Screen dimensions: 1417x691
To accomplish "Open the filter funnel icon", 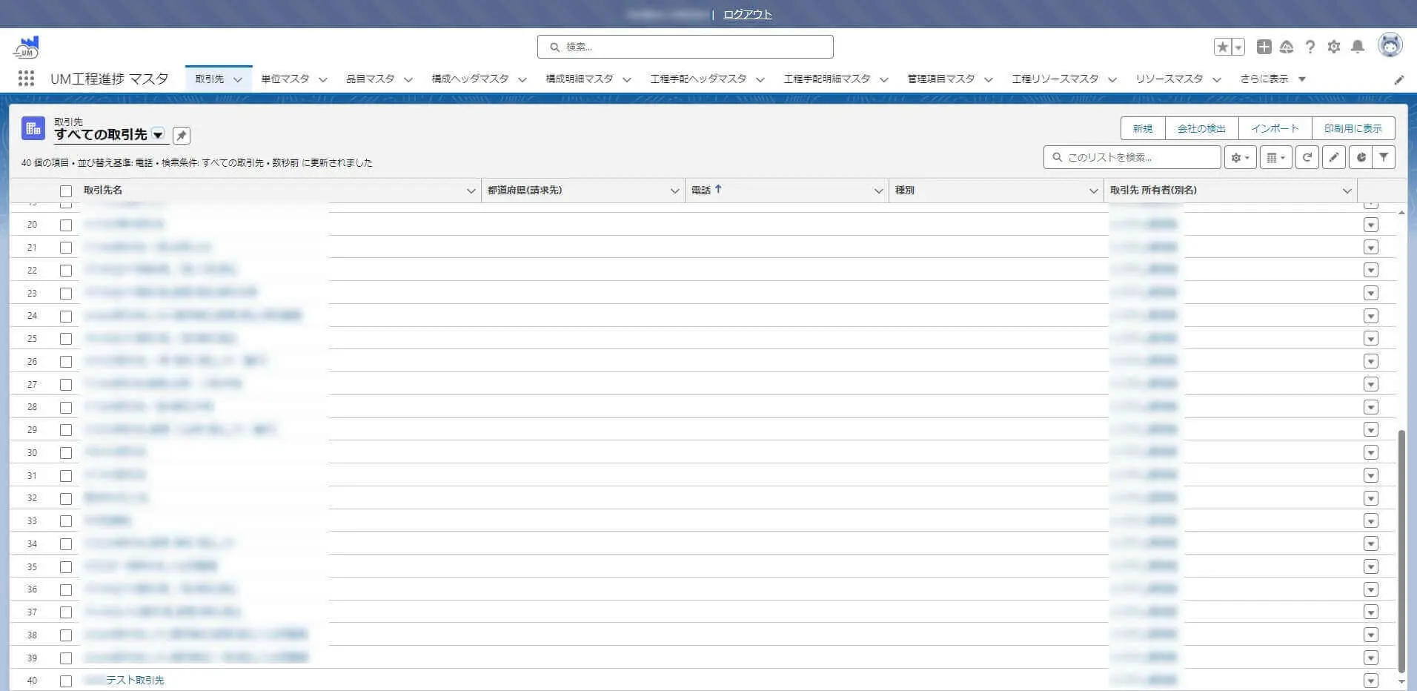I will [1384, 157].
